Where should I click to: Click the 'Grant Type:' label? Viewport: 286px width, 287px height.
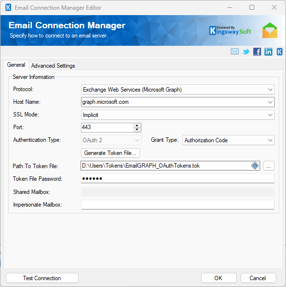[164, 140]
